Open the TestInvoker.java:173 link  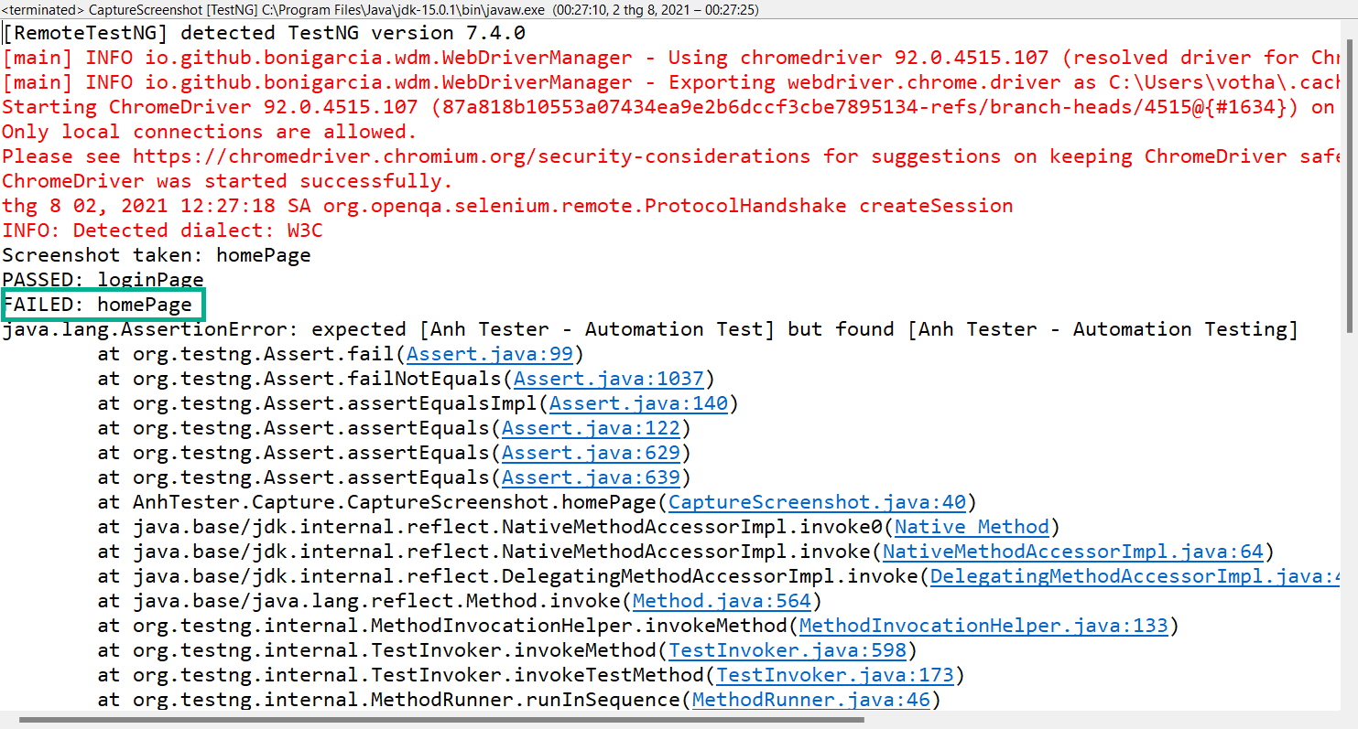coord(835,675)
